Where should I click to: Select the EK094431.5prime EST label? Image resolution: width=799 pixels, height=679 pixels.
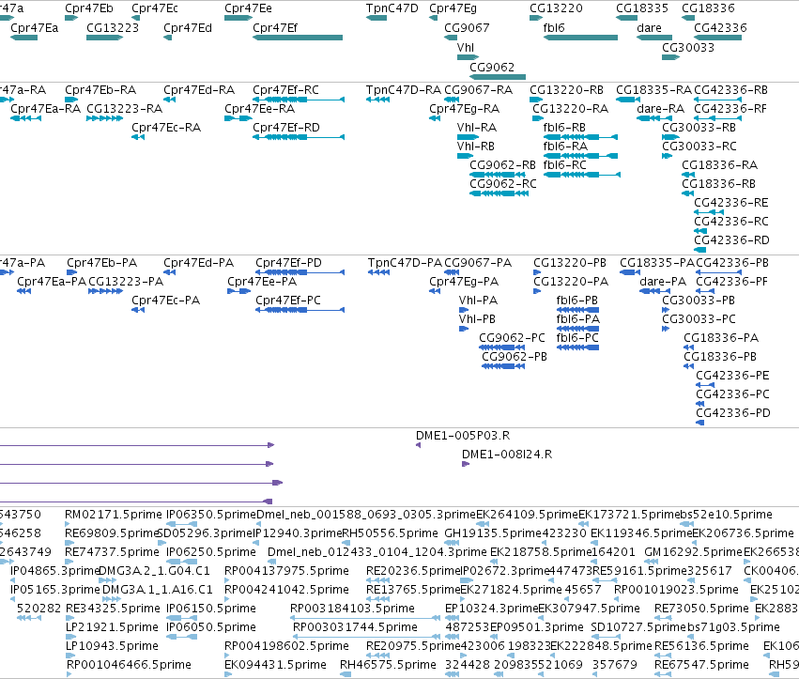point(275,665)
